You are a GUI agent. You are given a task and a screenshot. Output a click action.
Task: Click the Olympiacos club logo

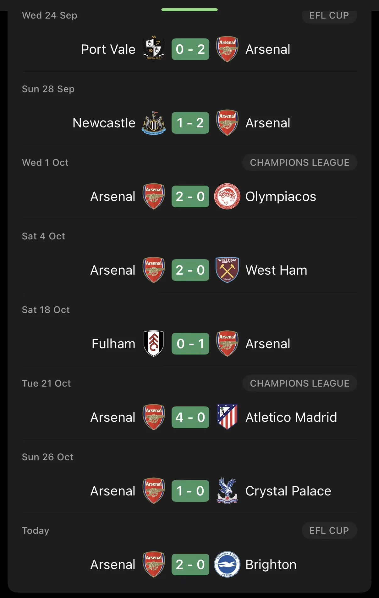pos(227,197)
